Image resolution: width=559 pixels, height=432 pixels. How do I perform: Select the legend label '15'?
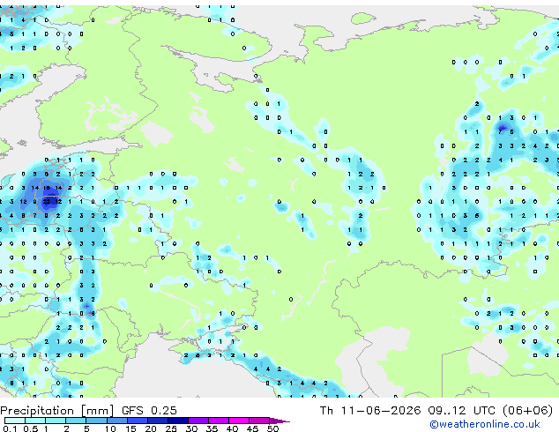tap(130, 428)
